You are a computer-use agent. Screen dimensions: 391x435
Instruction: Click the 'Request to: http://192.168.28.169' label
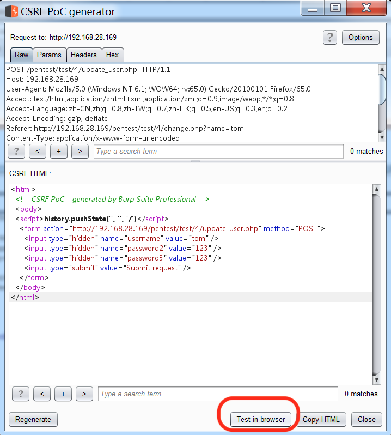tap(64, 37)
